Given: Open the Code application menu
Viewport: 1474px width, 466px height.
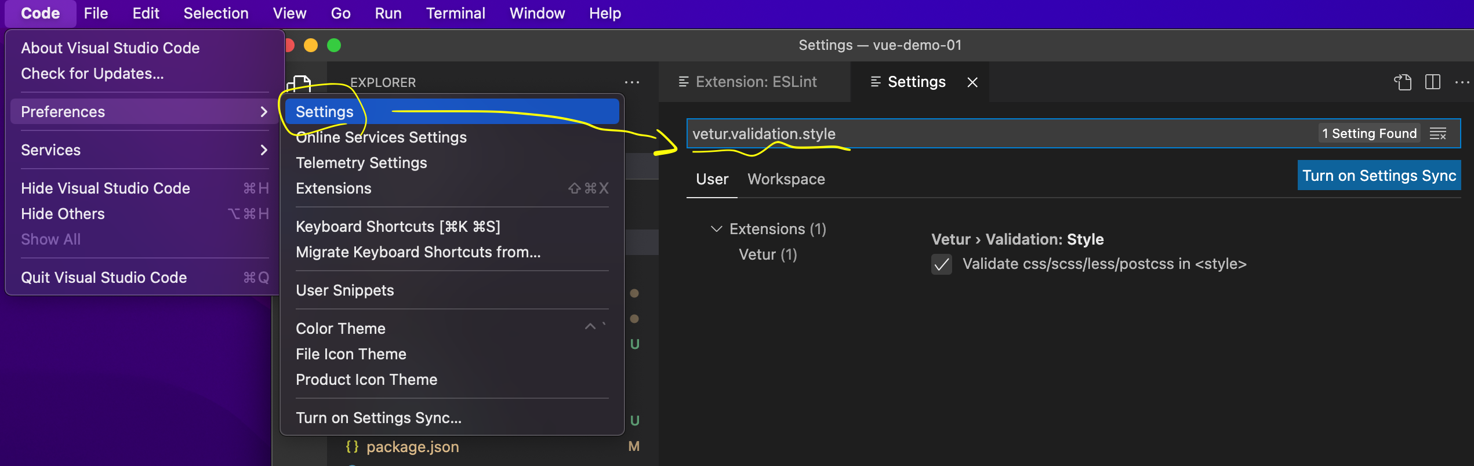Looking at the screenshot, I should pyautogui.click(x=40, y=13).
